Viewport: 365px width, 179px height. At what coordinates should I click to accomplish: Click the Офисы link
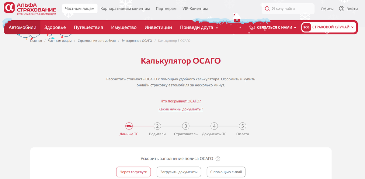327,9
